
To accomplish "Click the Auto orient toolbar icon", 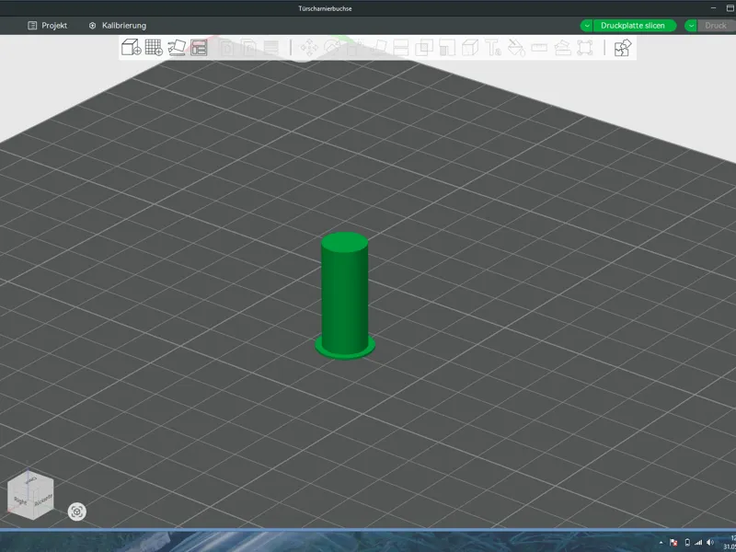I will 177,48.
